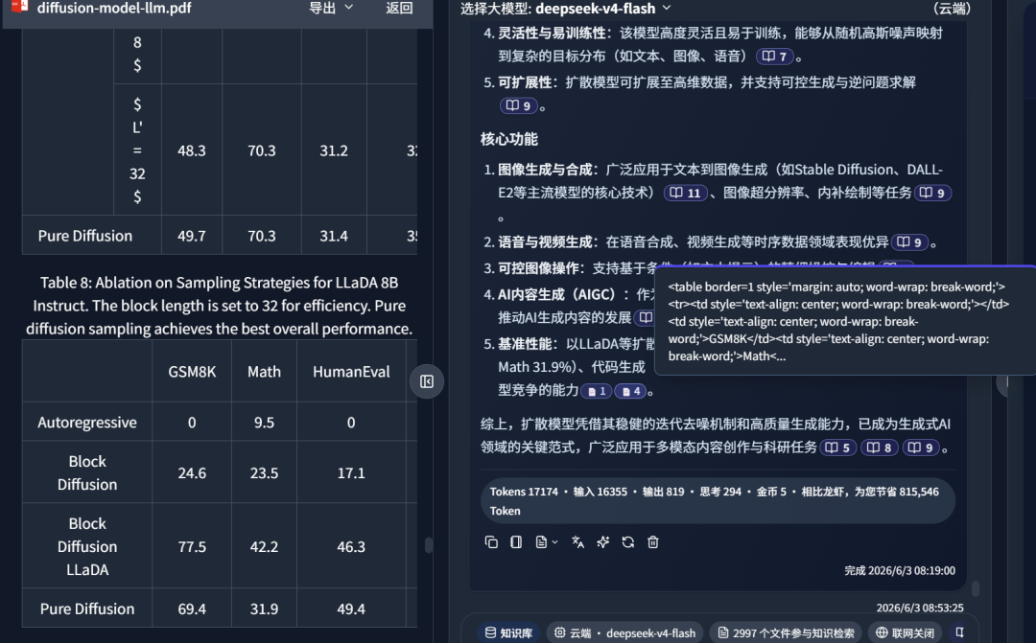
Task: Click the 69.4 cell in Pure Diffusion row
Action: (x=192, y=609)
